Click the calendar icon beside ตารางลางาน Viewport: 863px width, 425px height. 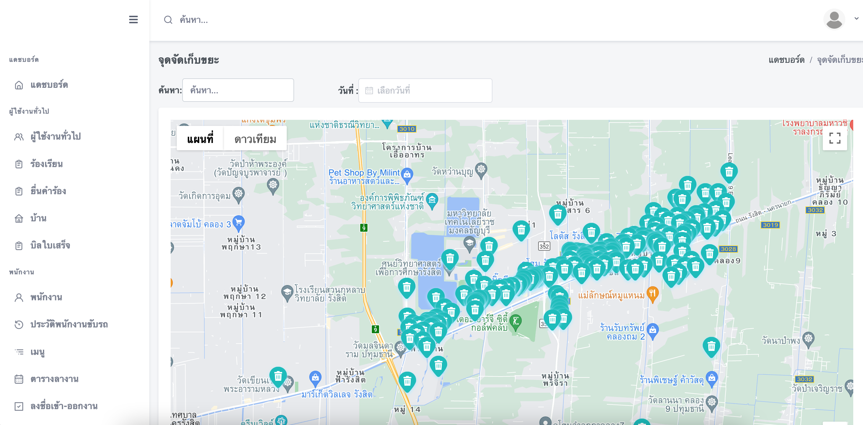pyautogui.click(x=19, y=379)
